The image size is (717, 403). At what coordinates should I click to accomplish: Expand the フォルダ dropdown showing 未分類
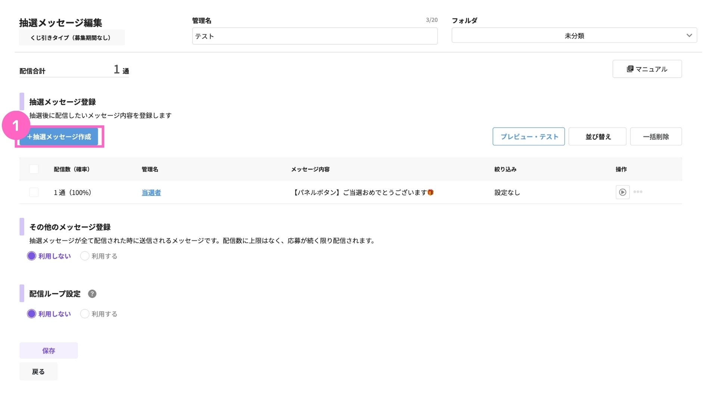click(574, 35)
